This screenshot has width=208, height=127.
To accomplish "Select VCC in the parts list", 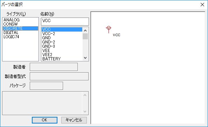I will click(x=62, y=29).
